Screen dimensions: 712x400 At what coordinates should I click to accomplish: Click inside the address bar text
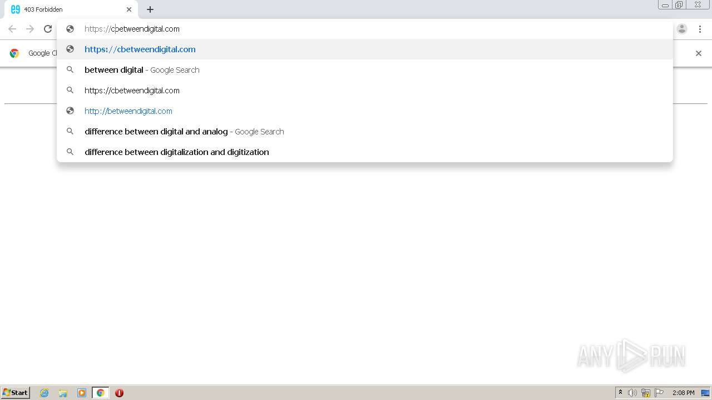click(132, 29)
